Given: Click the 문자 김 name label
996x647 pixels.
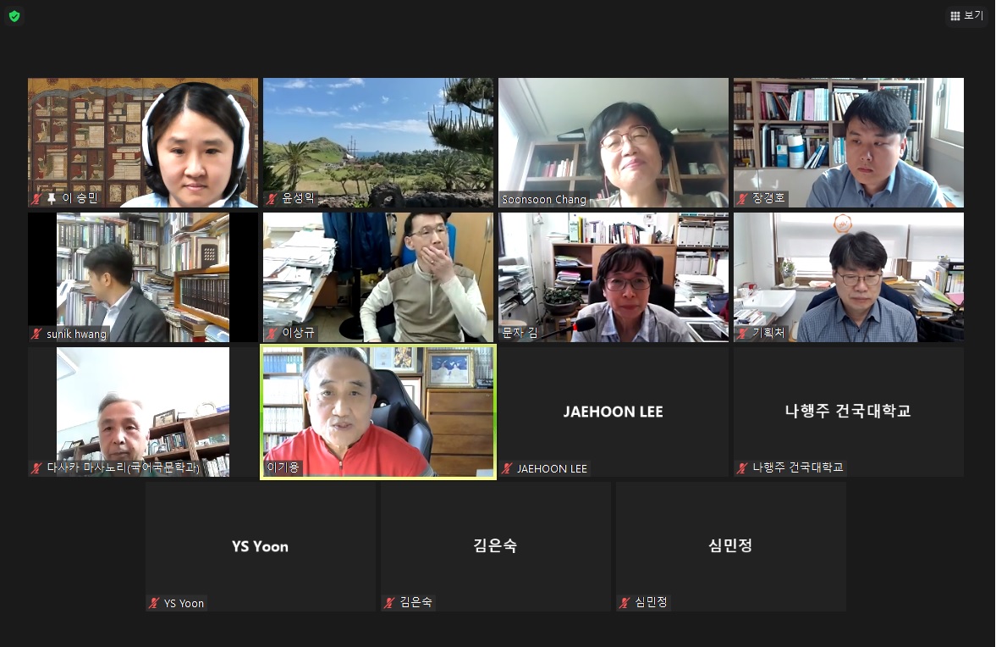Looking at the screenshot, I should 520,333.
